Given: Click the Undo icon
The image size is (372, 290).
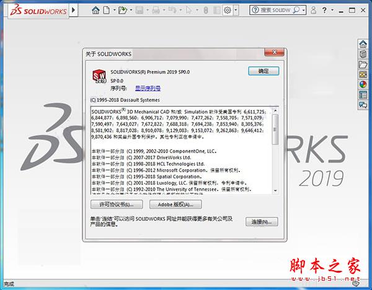Looking at the screenshot, I should pos(172,10).
